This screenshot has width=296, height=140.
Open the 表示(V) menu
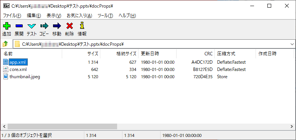point(54,16)
